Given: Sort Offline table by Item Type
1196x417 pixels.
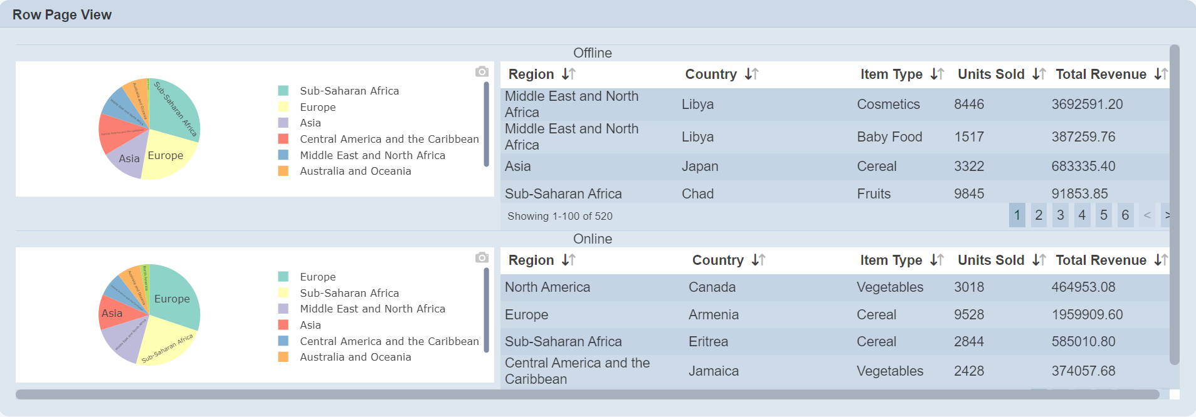Looking at the screenshot, I should click(937, 75).
